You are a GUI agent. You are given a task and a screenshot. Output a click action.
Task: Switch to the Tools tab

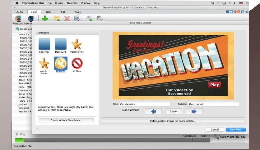click(x=77, y=12)
